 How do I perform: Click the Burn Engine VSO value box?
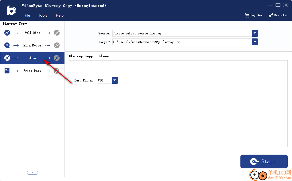(x=104, y=80)
